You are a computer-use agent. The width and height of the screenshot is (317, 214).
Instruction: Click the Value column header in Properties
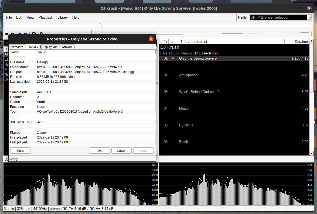pyautogui.click(x=96, y=52)
